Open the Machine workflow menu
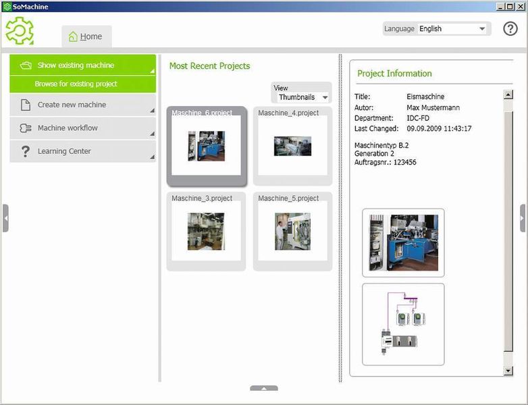This screenshot has width=528, height=405. click(82, 128)
